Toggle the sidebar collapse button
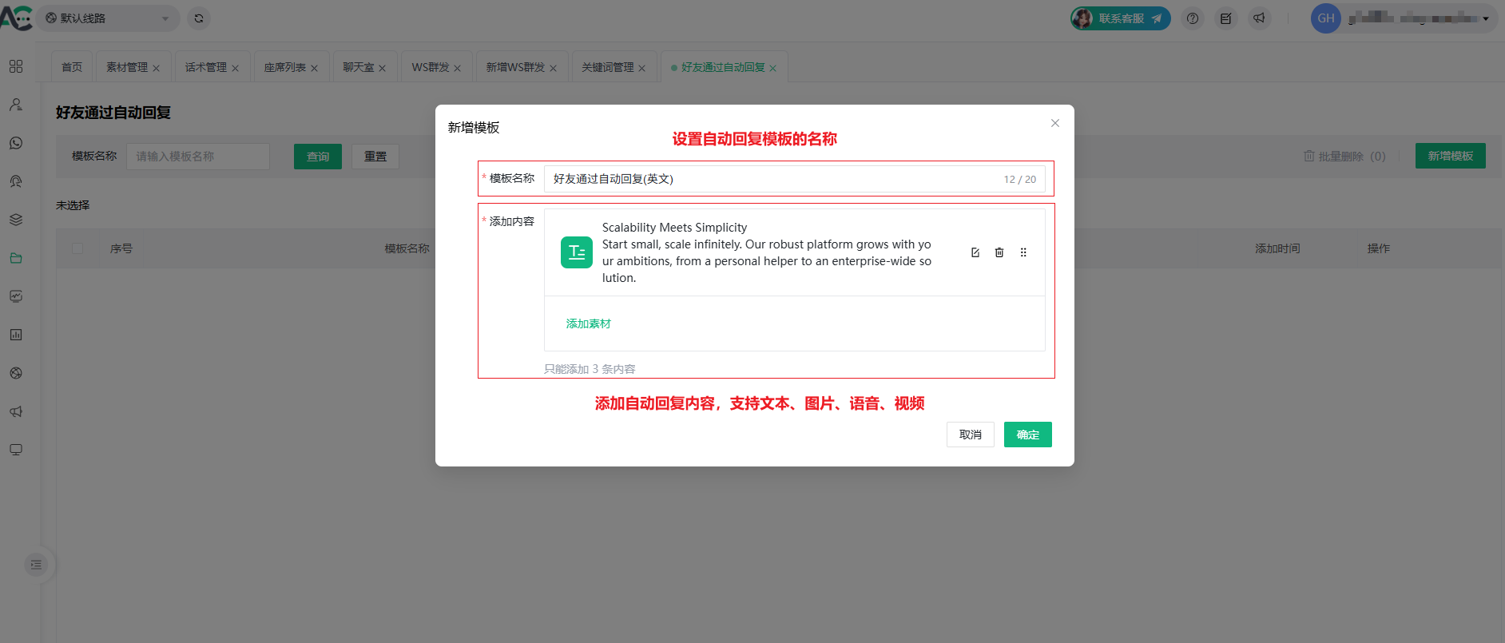This screenshot has height=643, width=1505. pyautogui.click(x=36, y=565)
